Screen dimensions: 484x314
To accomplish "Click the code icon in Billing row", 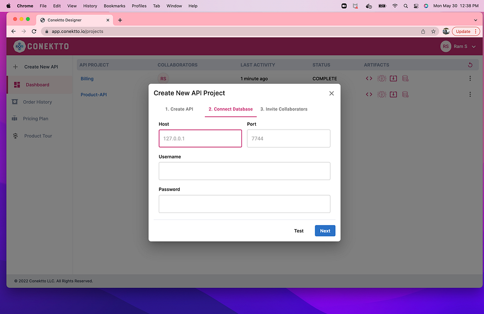I will (369, 78).
